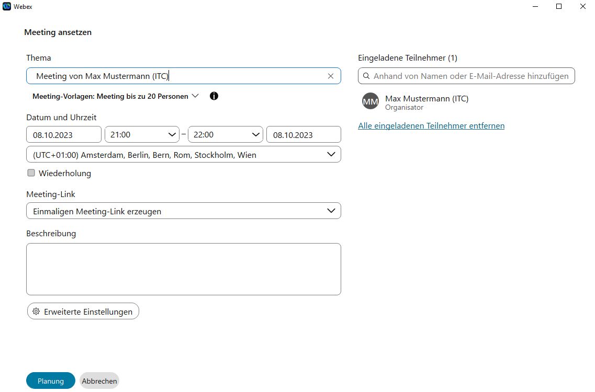Screen dimensions: 595x392
Task: Click the search magnifier icon for participants
Action: coord(366,76)
